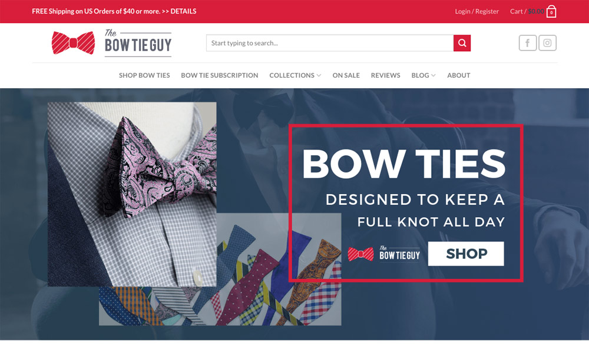This screenshot has width=589, height=353.
Task: Open the Reviews menu item
Action: 385,75
